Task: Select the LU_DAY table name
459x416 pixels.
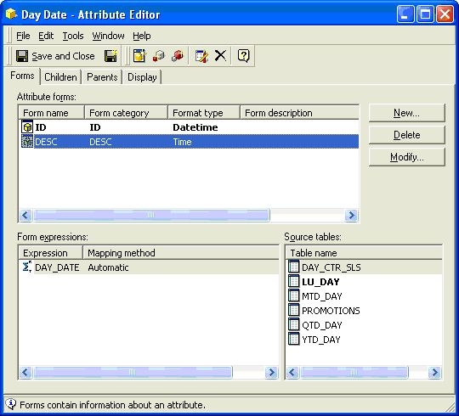Action: (x=320, y=282)
